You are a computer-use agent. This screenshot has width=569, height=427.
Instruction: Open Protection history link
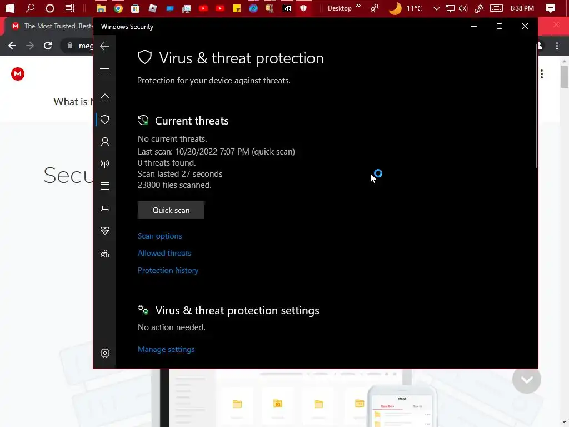[x=168, y=271]
